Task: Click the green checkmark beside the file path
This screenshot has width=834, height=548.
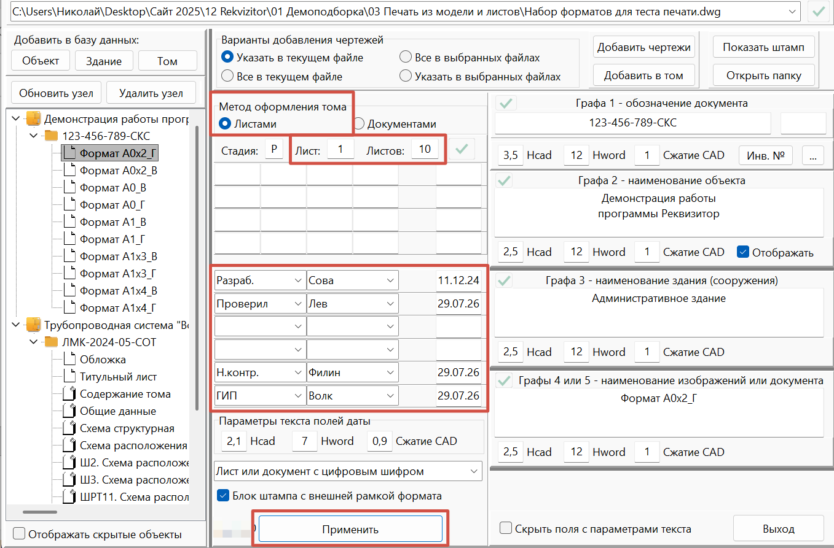Action: point(818,11)
